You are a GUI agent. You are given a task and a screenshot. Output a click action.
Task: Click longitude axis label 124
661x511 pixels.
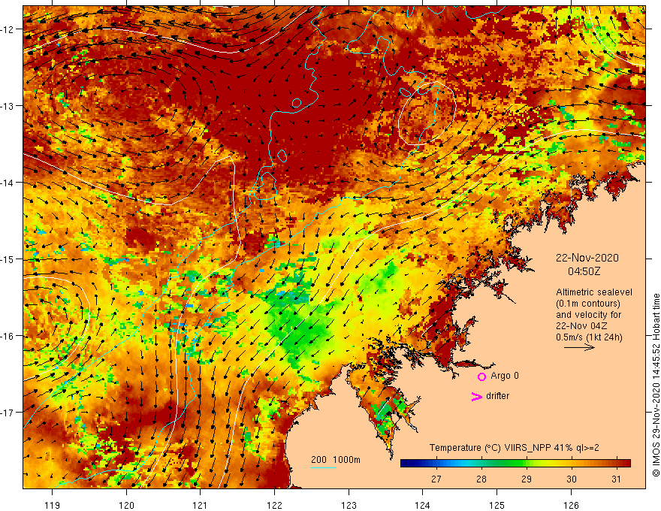(422, 505)
